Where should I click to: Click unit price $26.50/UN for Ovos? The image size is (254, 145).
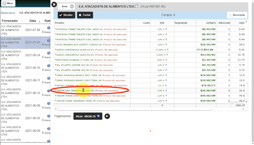pos(209,44)
